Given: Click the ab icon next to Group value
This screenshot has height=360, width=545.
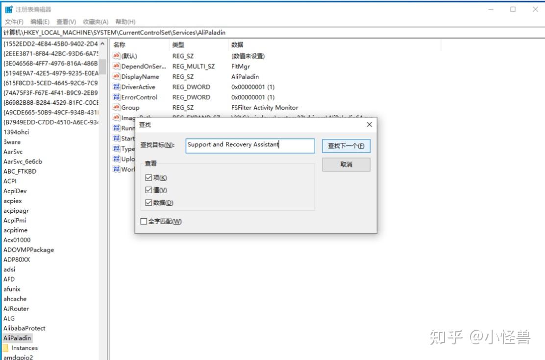Looking at the screenshot, I should point(118,107).
